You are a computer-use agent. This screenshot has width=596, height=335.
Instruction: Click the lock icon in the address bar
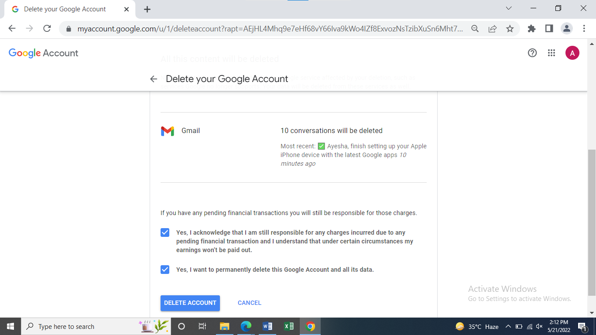(69, 29)
